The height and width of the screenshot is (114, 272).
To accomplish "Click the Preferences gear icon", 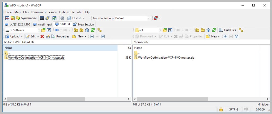I will coord(62,18).
